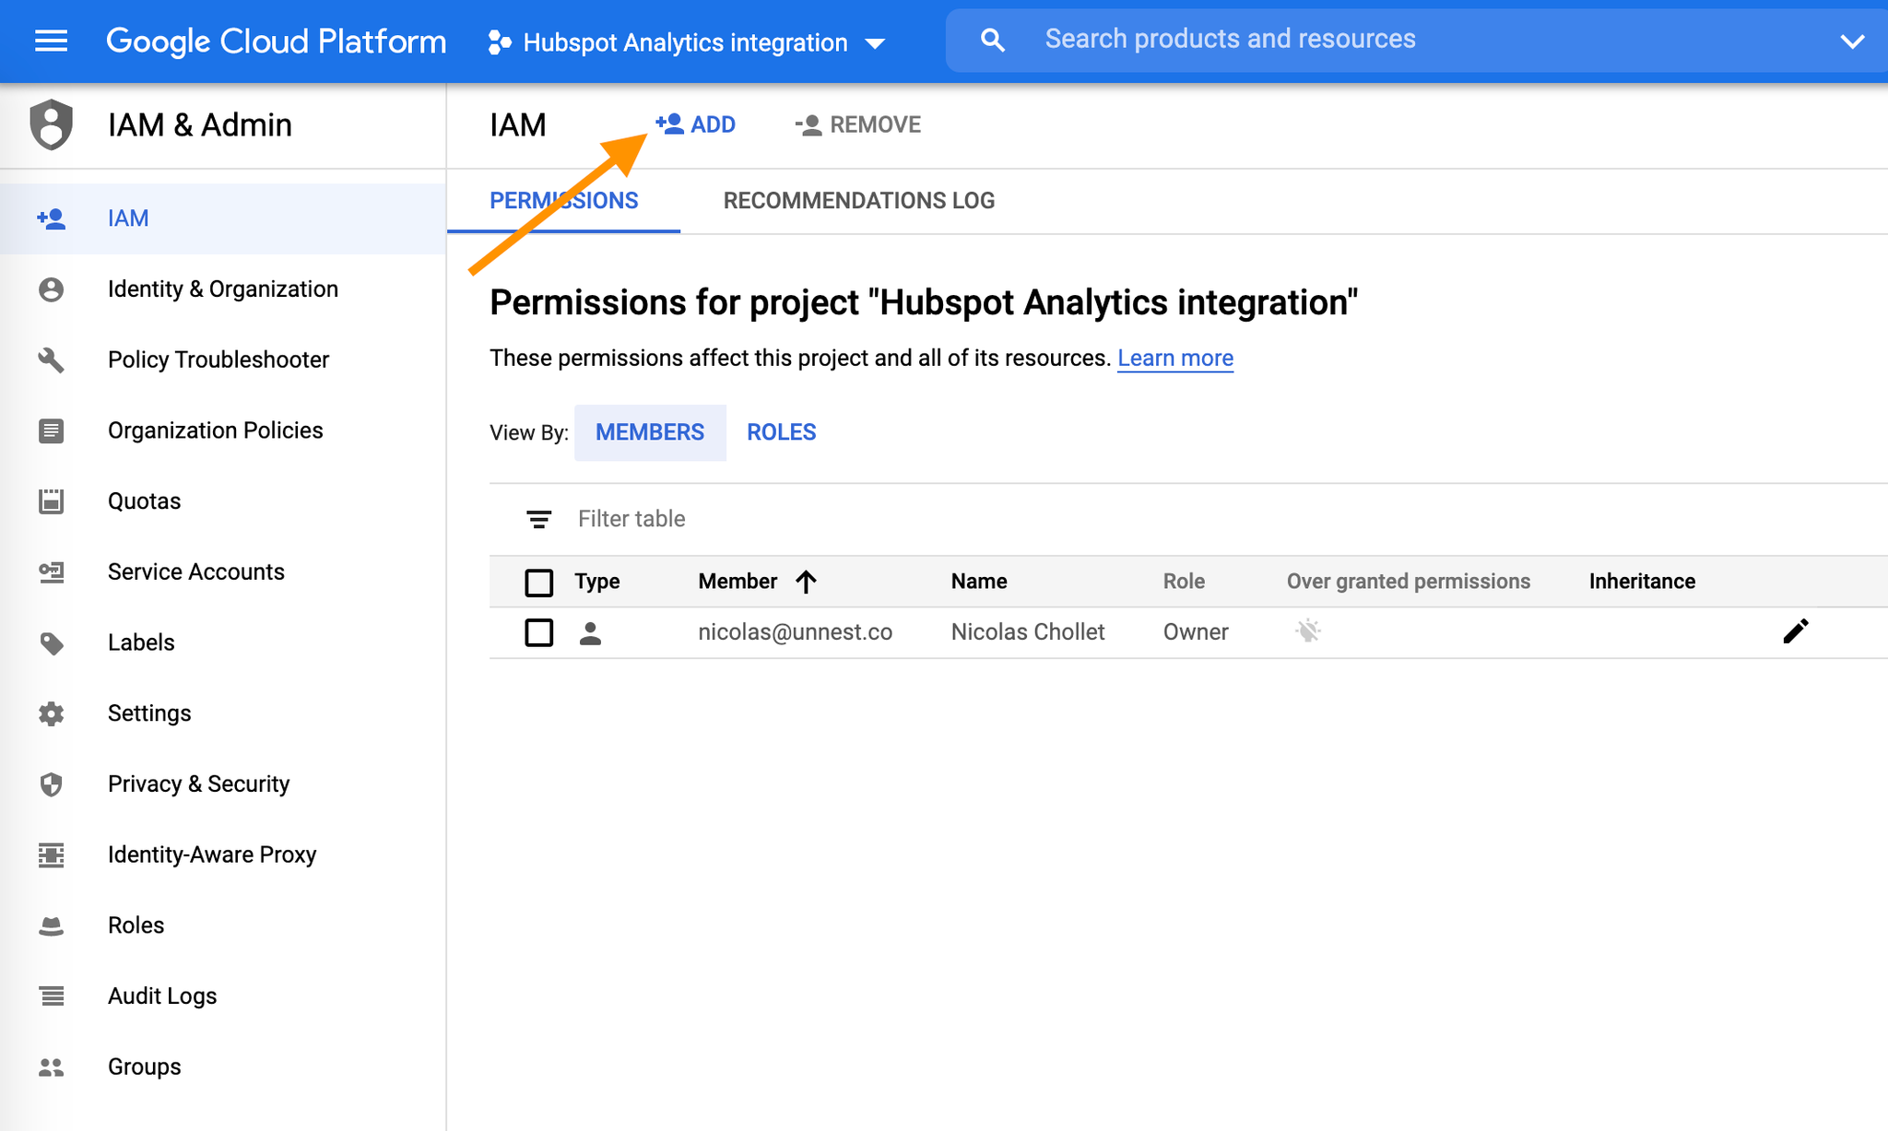Open IAM in the sidebar
Viewport: 1888px width, 1131px height.
pos(223,218)
